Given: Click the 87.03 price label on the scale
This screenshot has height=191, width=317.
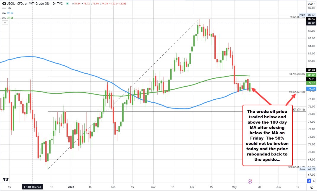Looking at the screenshot, I should 312,23.
